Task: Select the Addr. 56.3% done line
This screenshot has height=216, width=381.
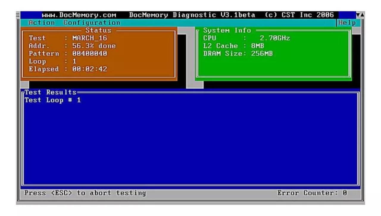Action: coord(72,46)
